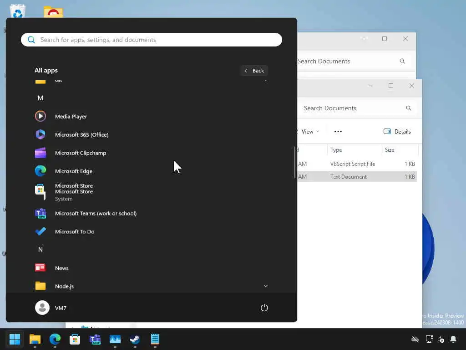
Task: Open File Explorer from the taskbar
Action: [35, 339]
